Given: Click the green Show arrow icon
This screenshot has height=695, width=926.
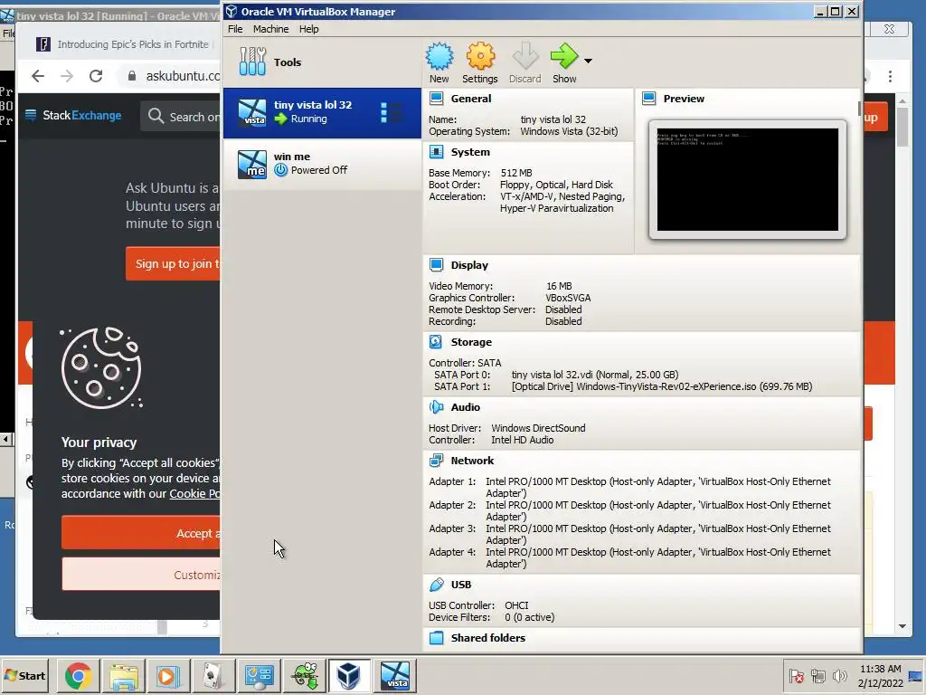Looking at the screenshot, I should tap(564, 56).
